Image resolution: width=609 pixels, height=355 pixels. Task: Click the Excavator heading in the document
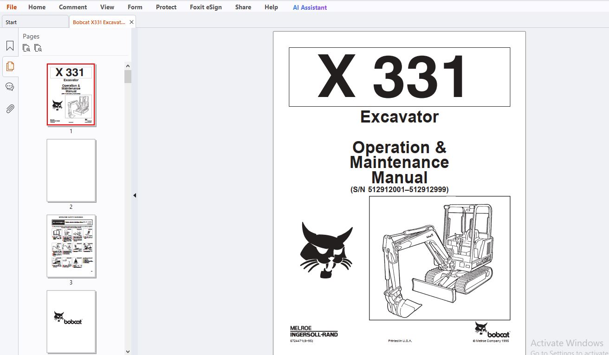pyautogui.click(x=399, y=116)
